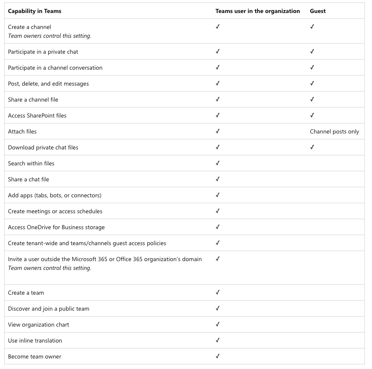Click organization checkmark for Become team owner
The image size is (372, 369).
(x=218, y=356)
